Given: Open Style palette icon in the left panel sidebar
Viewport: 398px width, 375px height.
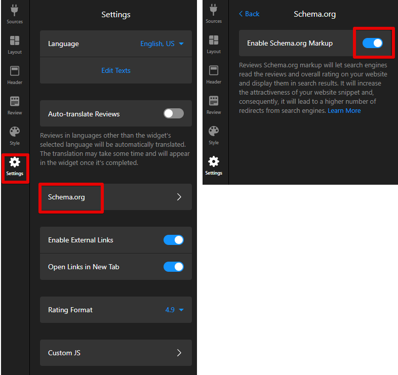Looking at the screenshot, I should (x=15, y=136).
